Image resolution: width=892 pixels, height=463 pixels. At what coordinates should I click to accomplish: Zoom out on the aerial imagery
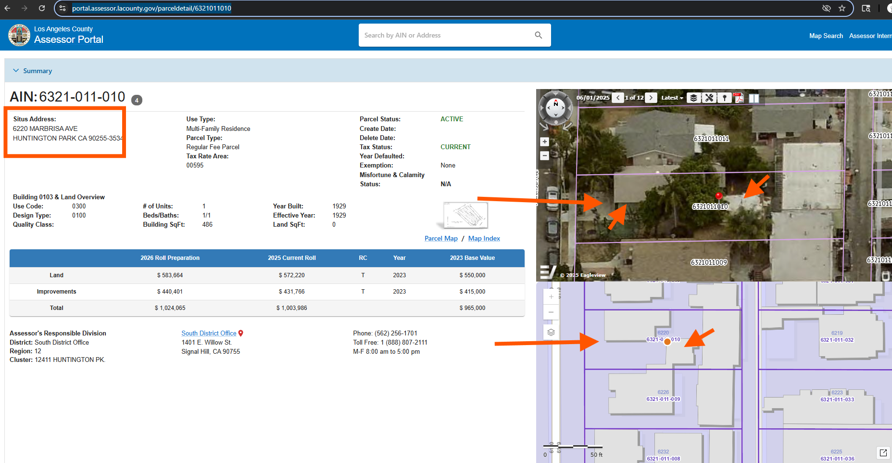click(544, 155)
